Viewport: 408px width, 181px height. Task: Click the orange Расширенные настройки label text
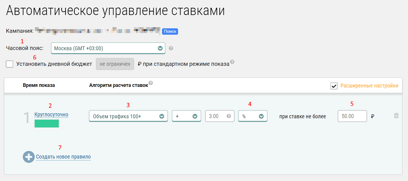point(369,86)
